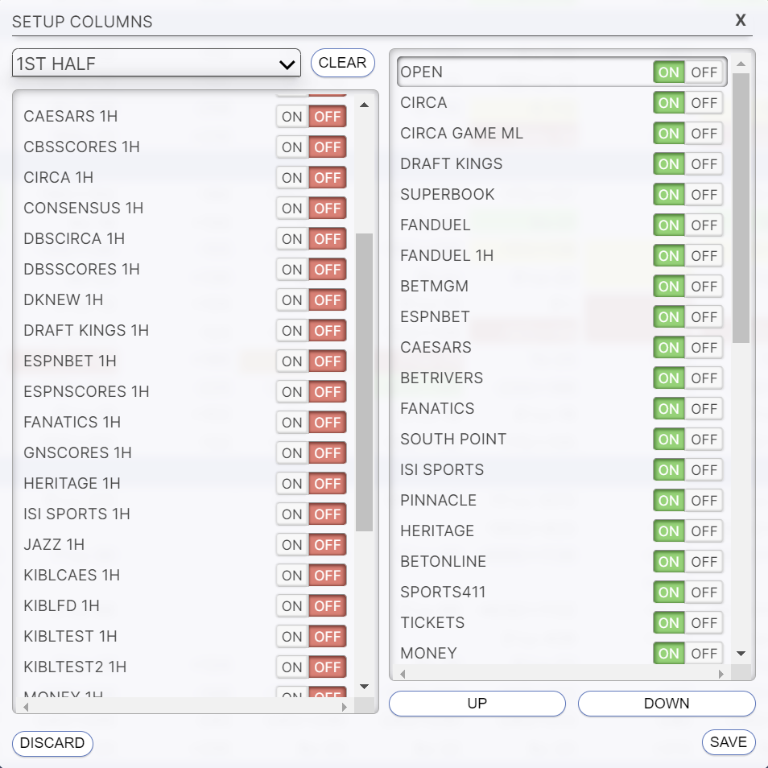Close the Setup Columns dialog

[x=740, y=20]
